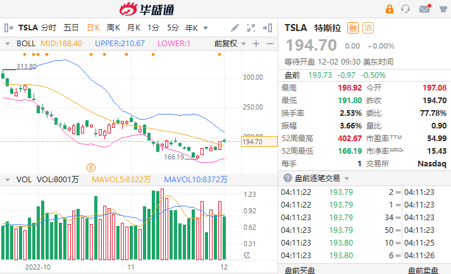The height and width of the screenshot is (274, 451).
Task: Select the 年K chart tab
Action: [192, 28]
